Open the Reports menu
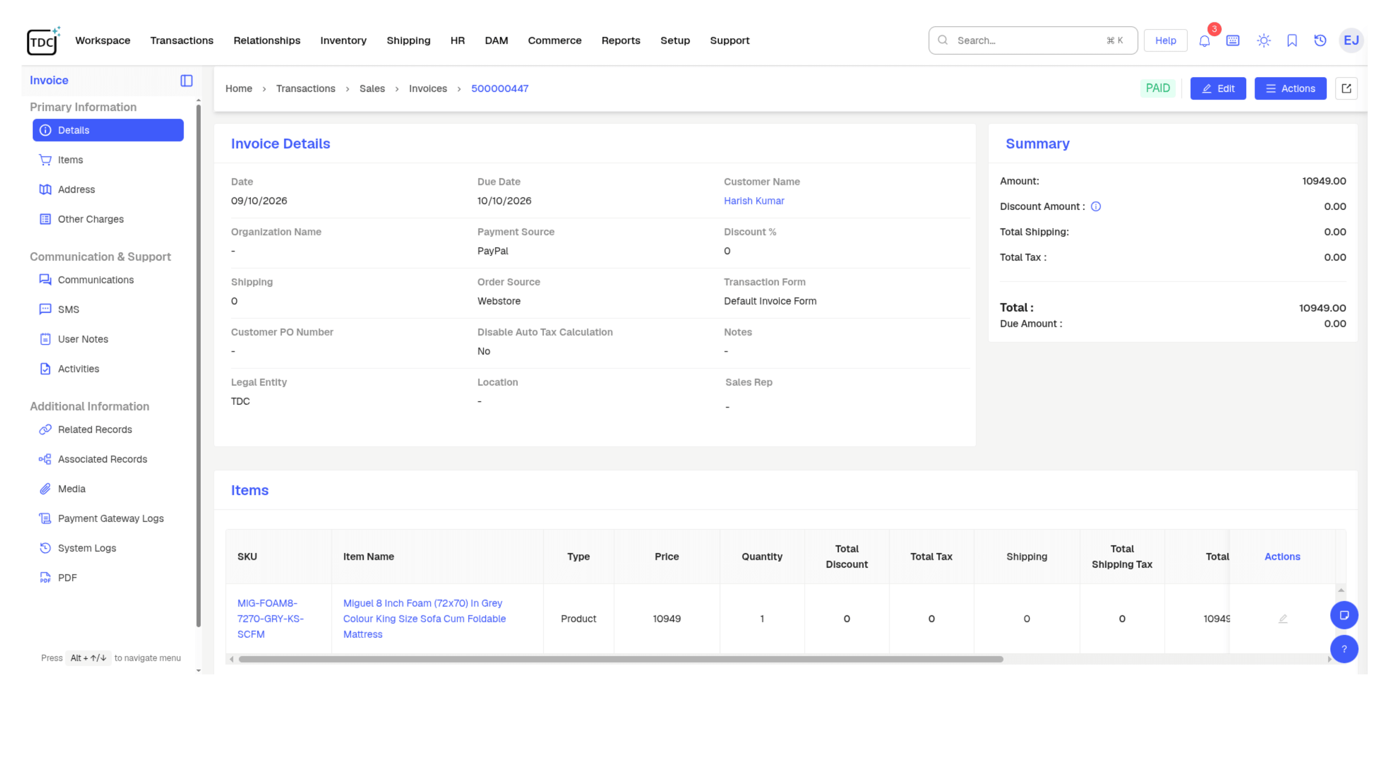 [x=621, y=40]
